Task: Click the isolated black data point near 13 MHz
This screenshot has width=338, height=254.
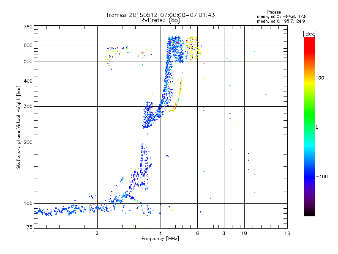Action: (266, 94)
